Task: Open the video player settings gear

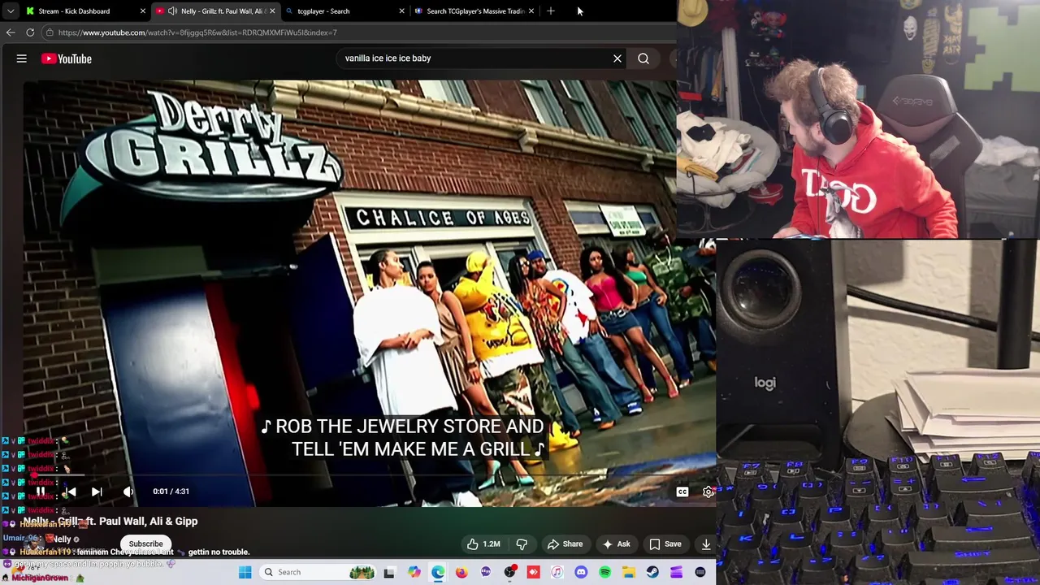Action: tap(708, 492)
